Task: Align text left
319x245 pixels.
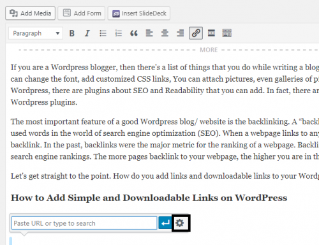Action: (149, 33)
